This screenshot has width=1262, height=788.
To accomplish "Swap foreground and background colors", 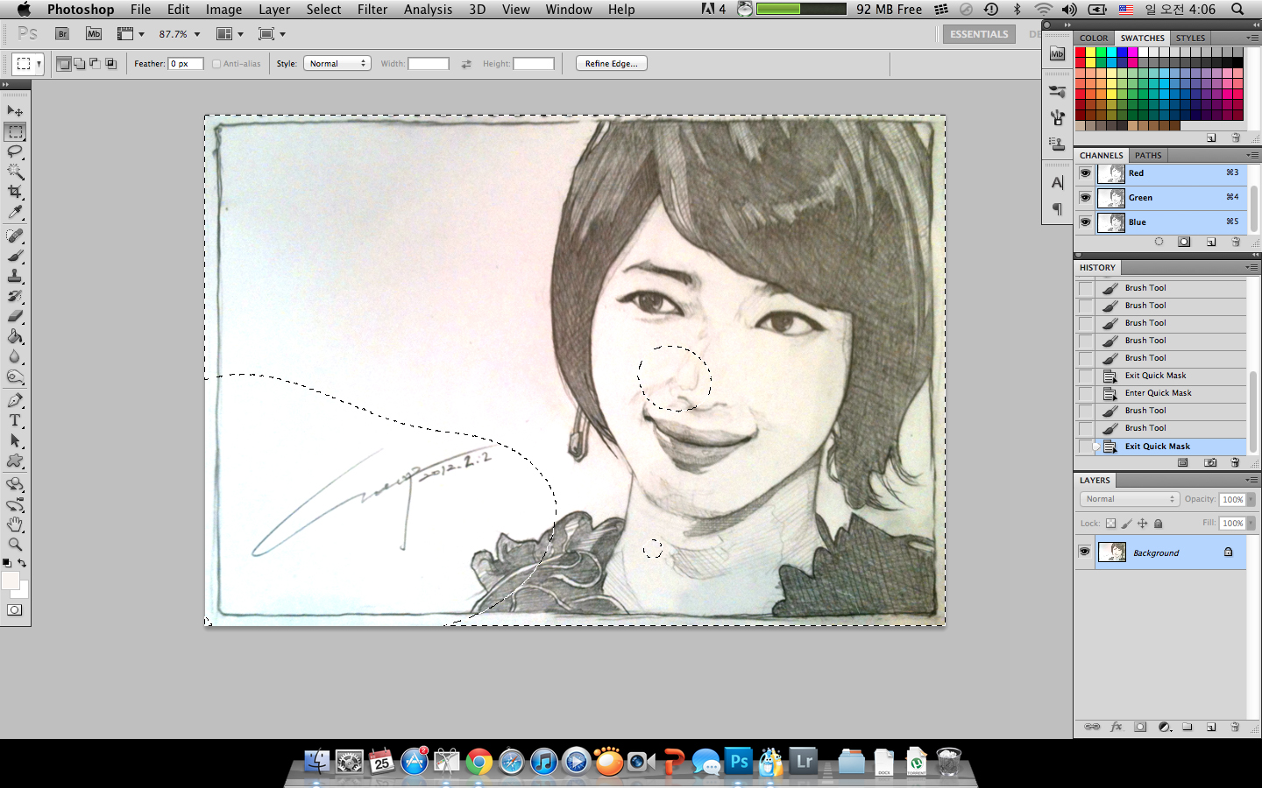I will [x=22, y=564].
